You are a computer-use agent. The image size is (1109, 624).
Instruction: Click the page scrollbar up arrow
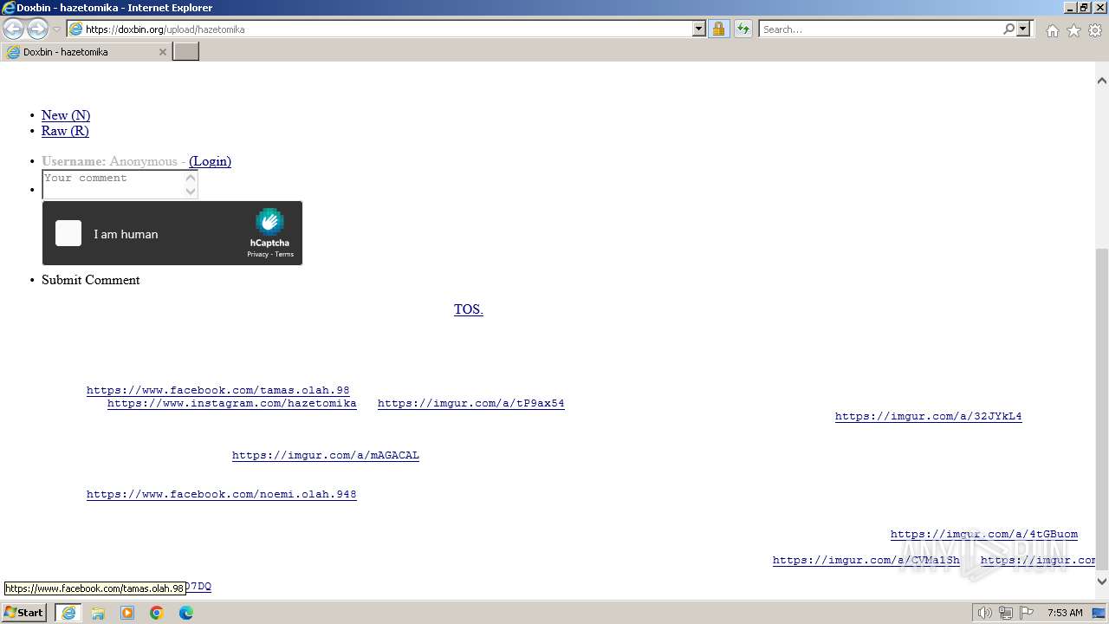coord(1102,81)
